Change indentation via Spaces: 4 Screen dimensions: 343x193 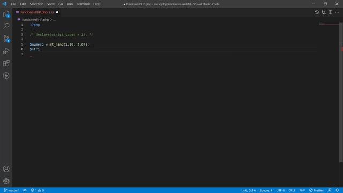coord(266,190)
